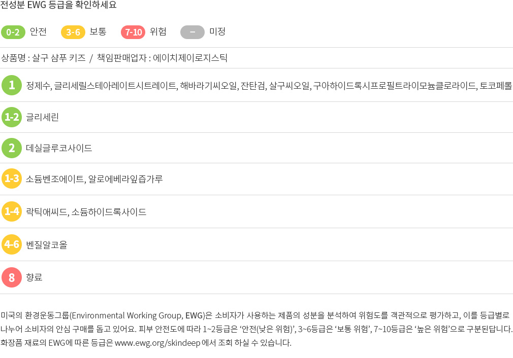Click the 글리세린 ingredient text
513x358 pixels.
pos(43,117)
